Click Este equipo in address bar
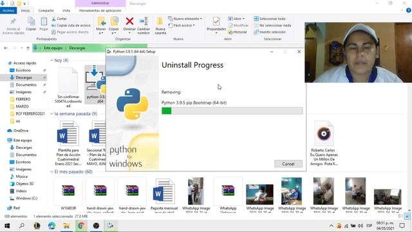 (53, 48)
